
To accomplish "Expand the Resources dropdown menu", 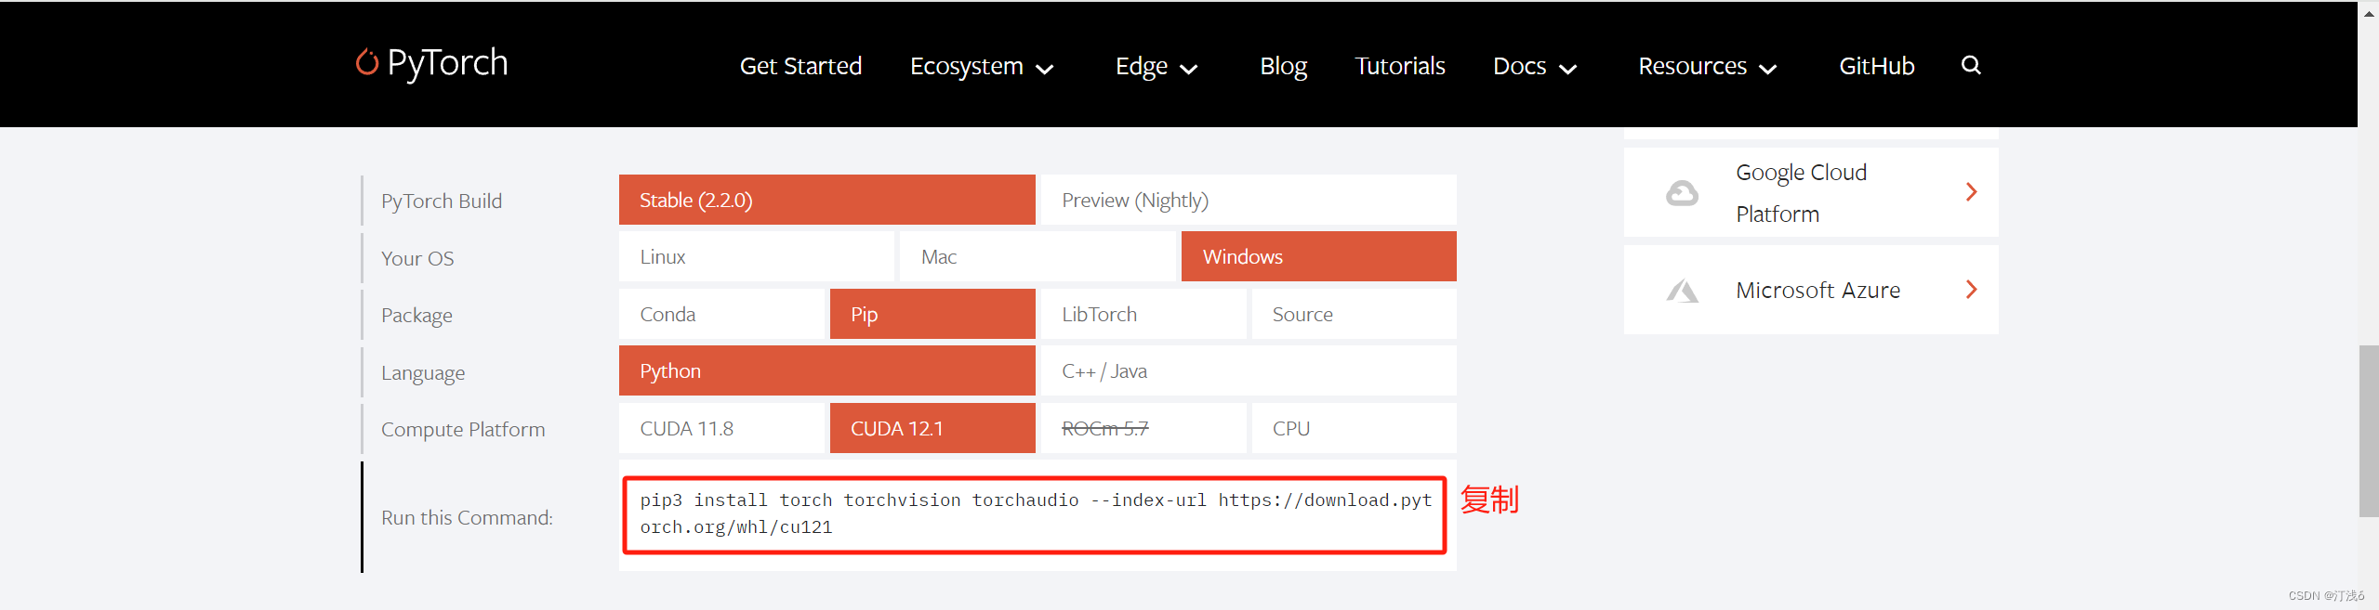I will (x=1708, y=66).
